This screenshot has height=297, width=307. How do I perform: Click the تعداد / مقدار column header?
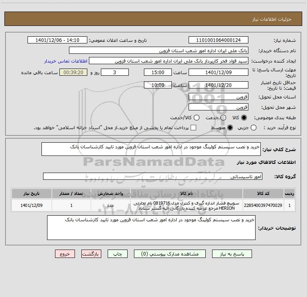coord(71,193)
